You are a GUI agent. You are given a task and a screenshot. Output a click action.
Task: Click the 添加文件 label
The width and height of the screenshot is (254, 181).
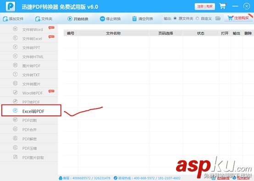(x=16, y=19)
